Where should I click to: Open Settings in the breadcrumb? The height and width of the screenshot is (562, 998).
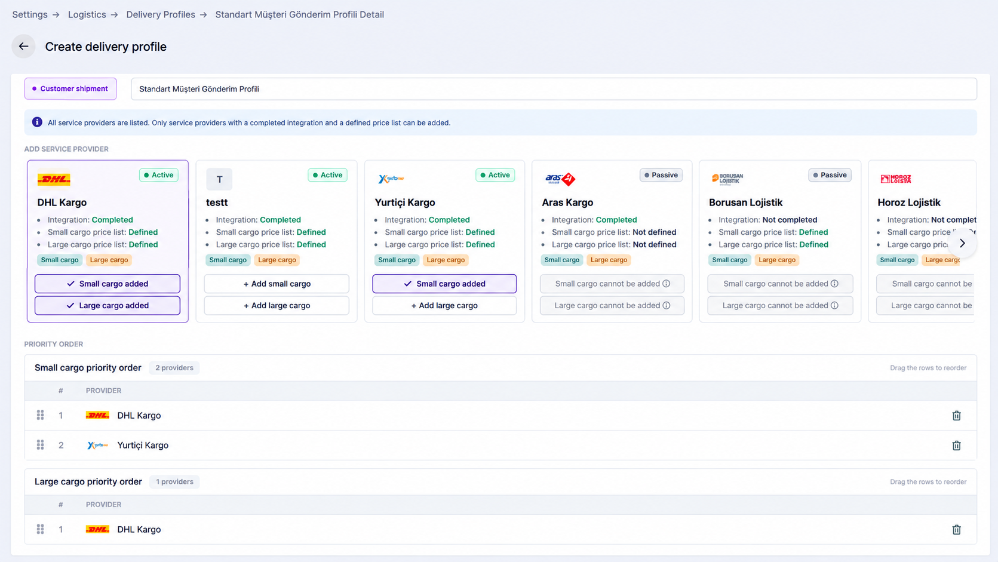pos(30,14)
